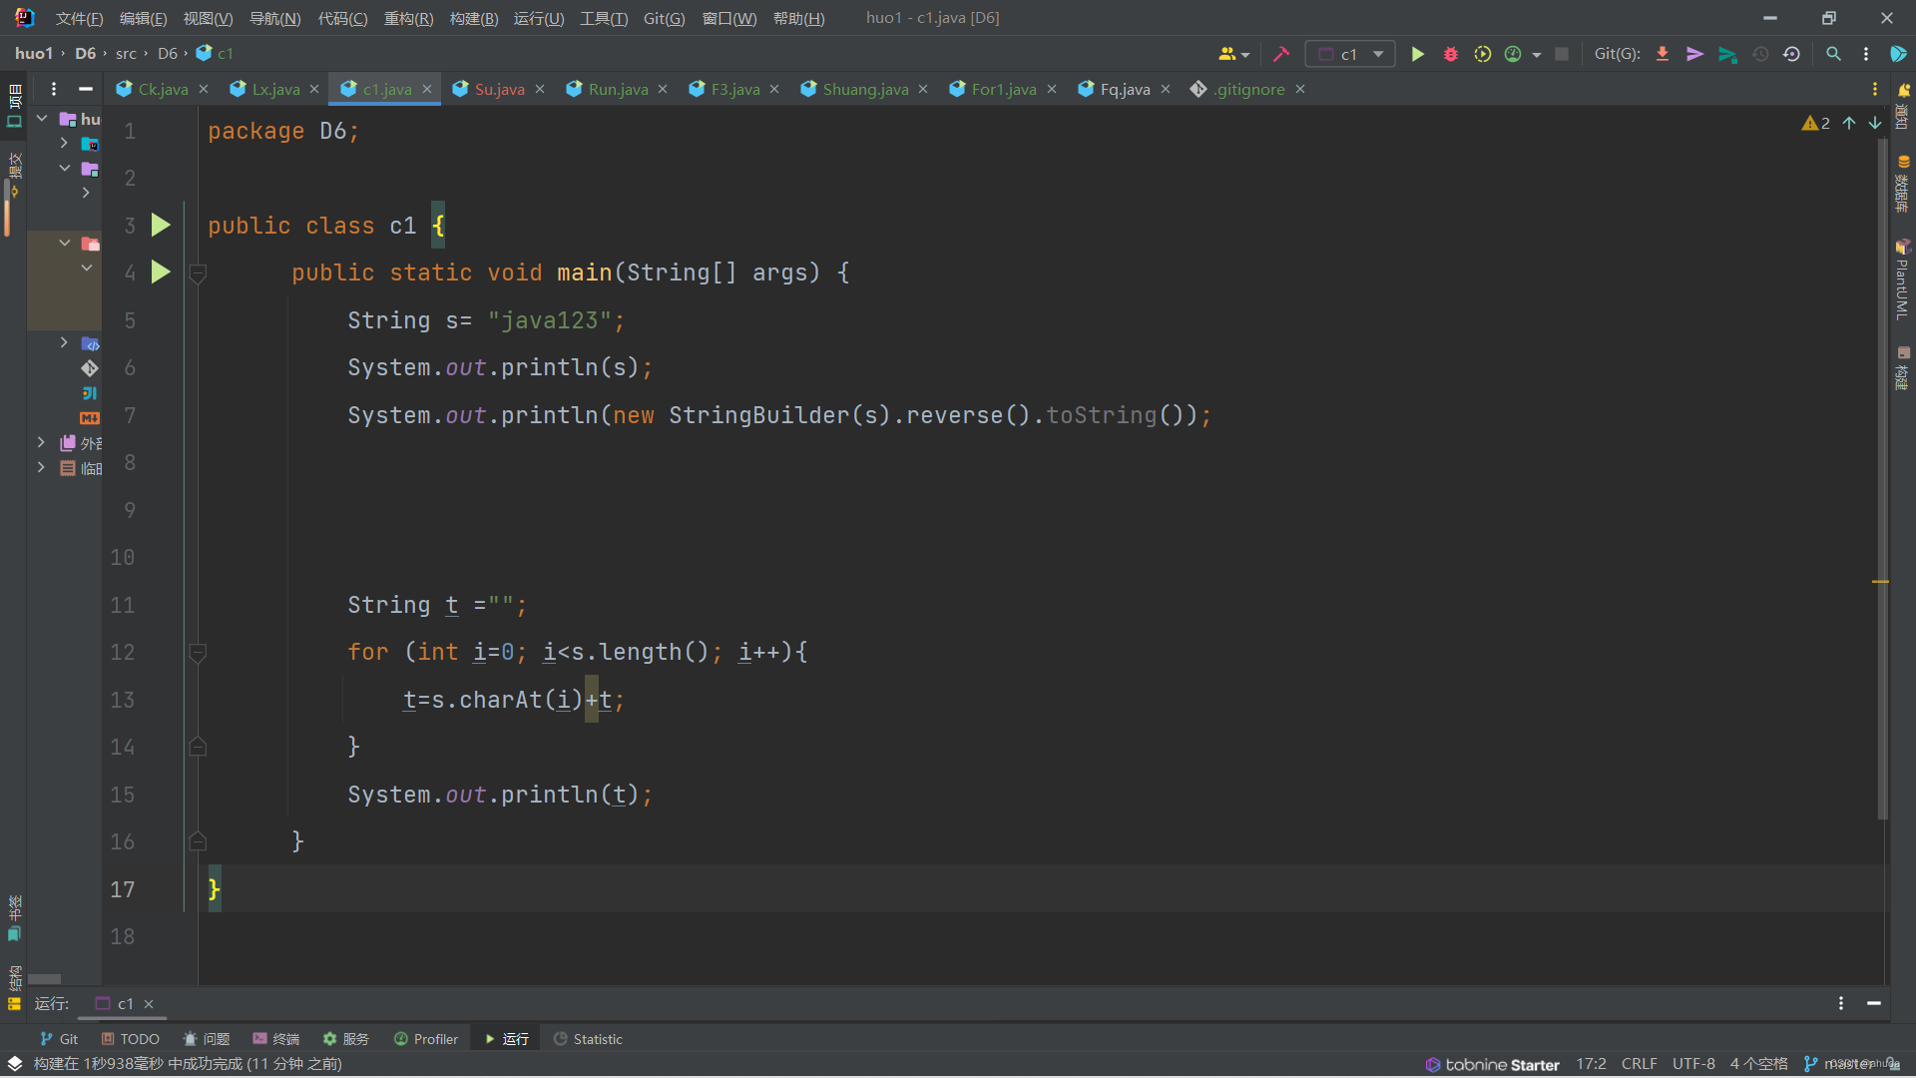Click run gutter arrow beside main method
The height and width of the screenshot is (1078, 1916).
coord(161,271)
